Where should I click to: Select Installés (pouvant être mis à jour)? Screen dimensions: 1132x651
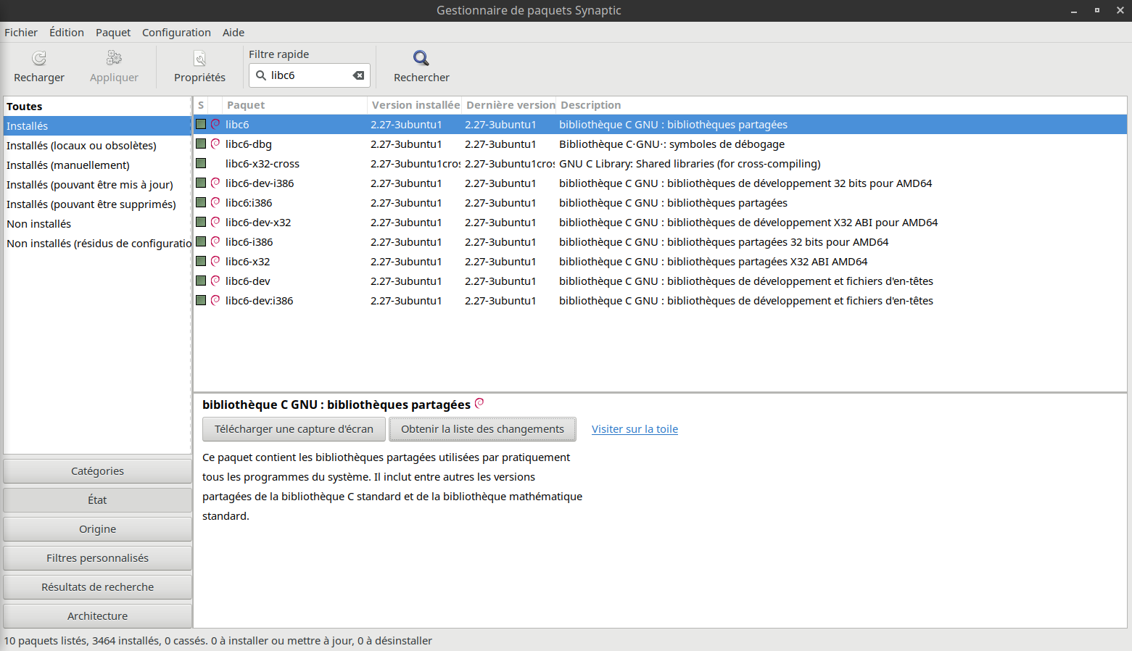97,185
